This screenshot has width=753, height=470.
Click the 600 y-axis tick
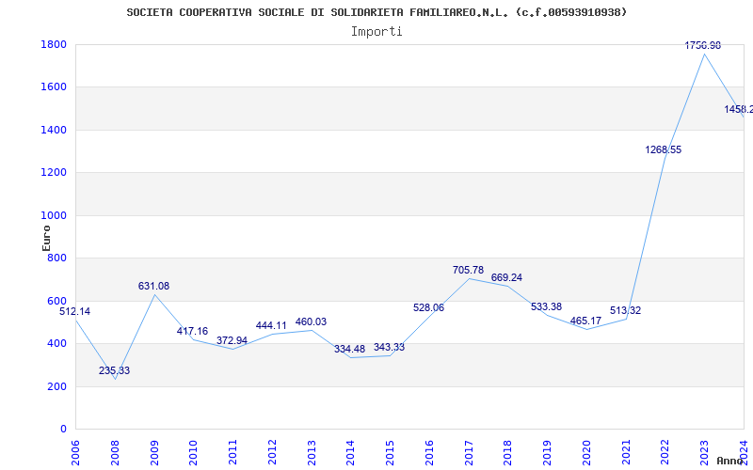pos(56,301)
